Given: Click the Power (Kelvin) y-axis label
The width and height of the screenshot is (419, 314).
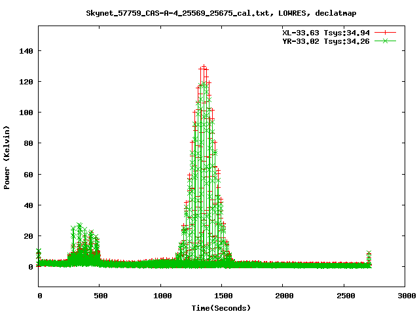Looking at the screenshot, I should (7, 158).
